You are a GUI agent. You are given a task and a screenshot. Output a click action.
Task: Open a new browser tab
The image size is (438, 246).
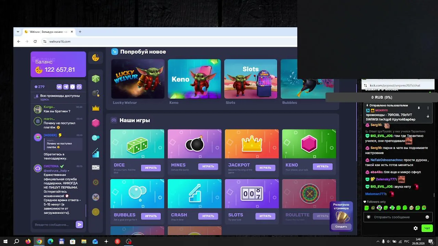[x=80, y=32]
